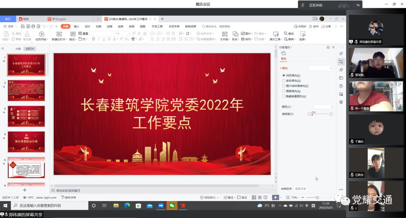Select 渐变填充 gradient fill option
Screen dimensions: 406x218
[284, 81]
